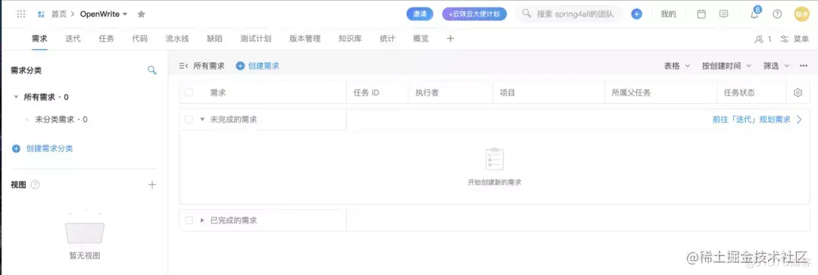Collapse sidebar via icon beside 所有需求
The image size is (818, 275).
pos(183,66)
